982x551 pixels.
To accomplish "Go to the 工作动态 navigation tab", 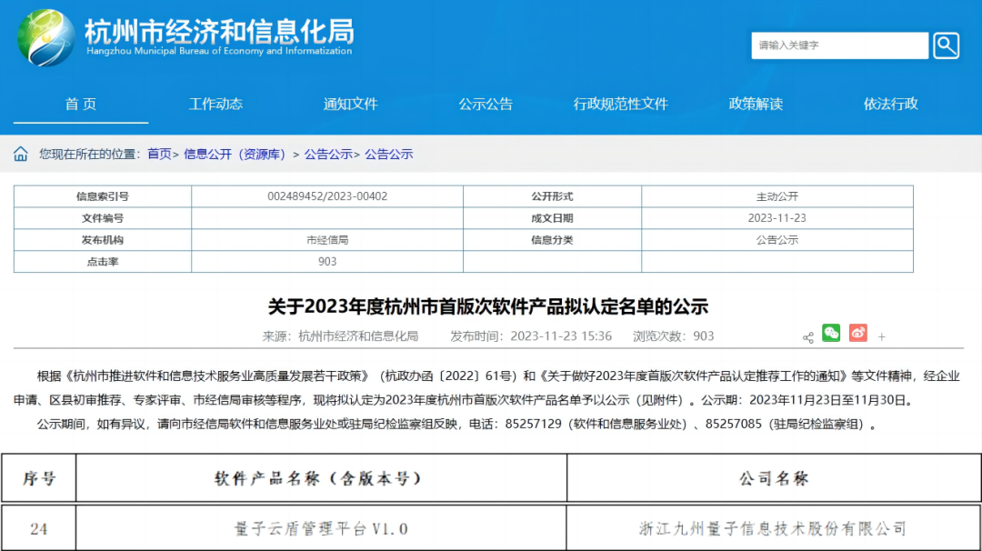I will click(x=215, y=104).
